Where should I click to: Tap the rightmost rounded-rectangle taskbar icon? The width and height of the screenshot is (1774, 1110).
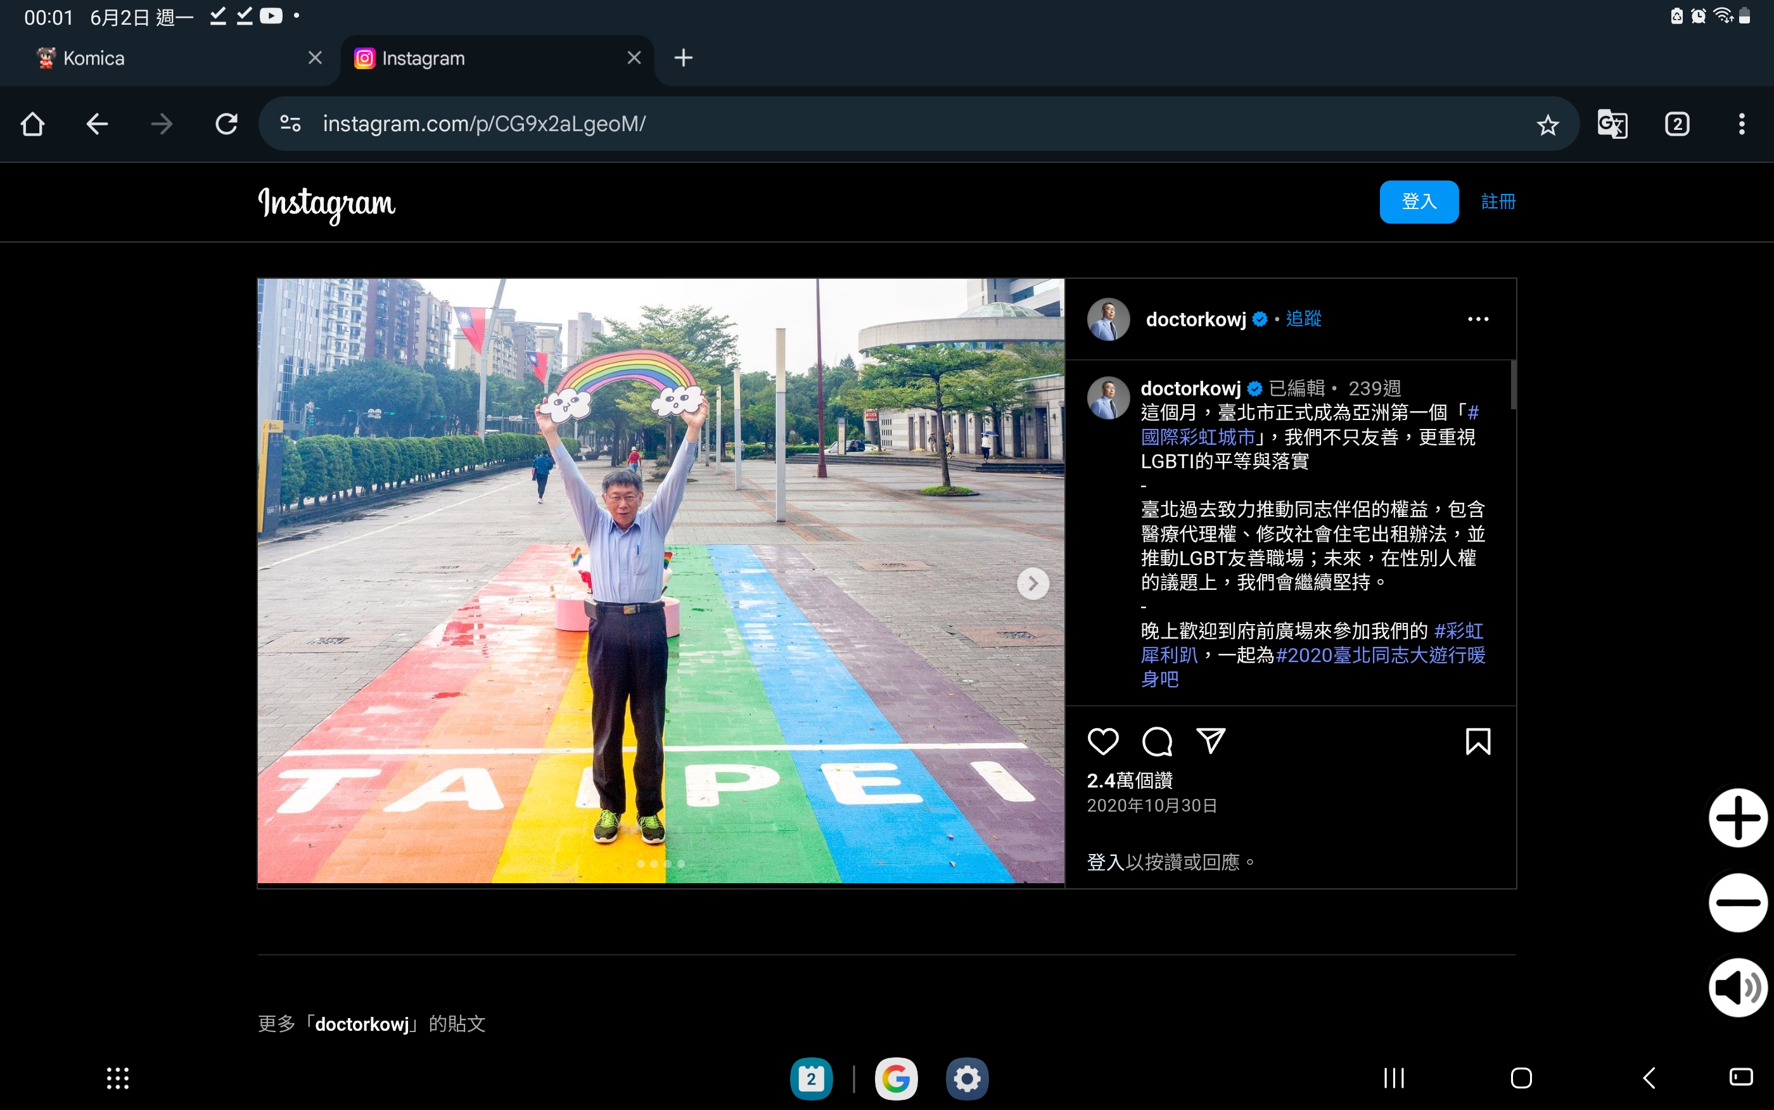tap(1741, 1077)
